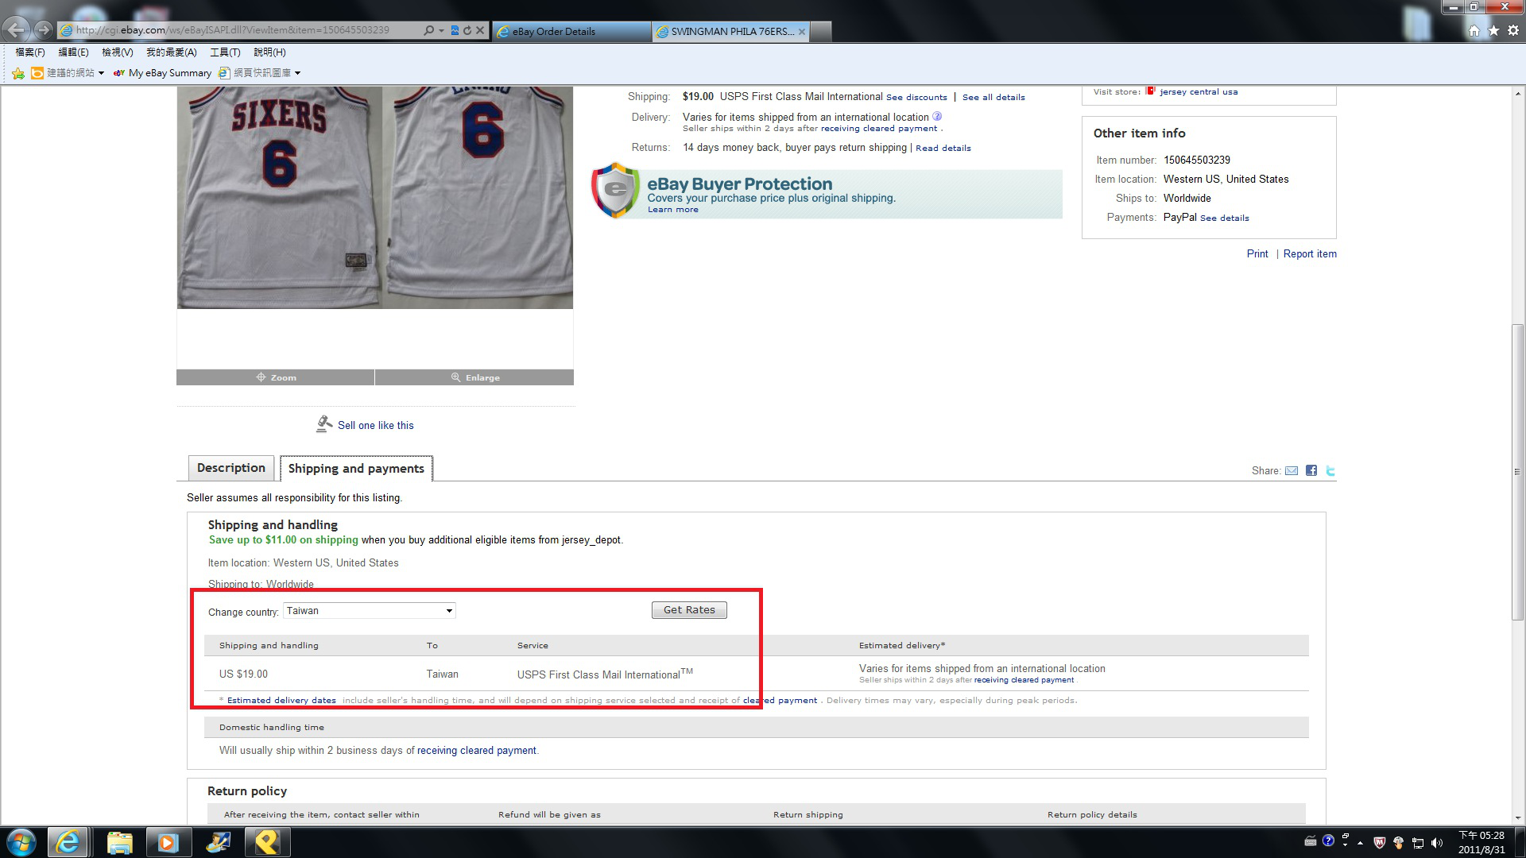Screen dimensions: 1526x858
Task: Click the delivery help question mark icon
Action: pos(937,117)
